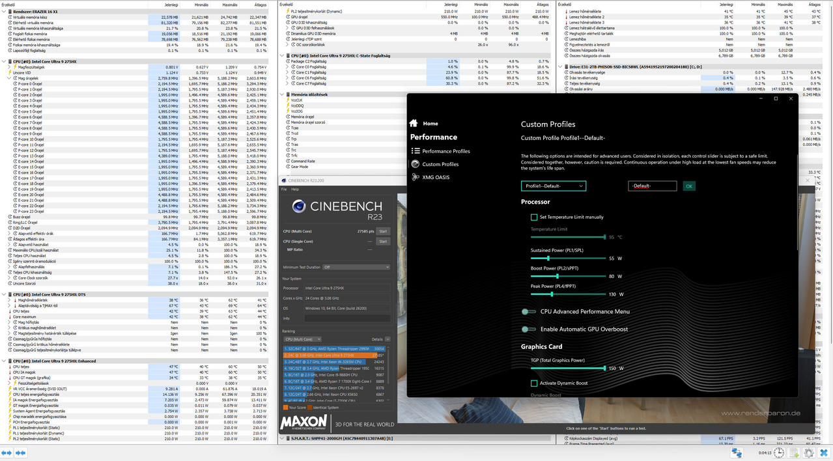The height and width of the screenshot is (461, 833).
Task: Open Home in the control center sidebar
Action: coord(423,123)
